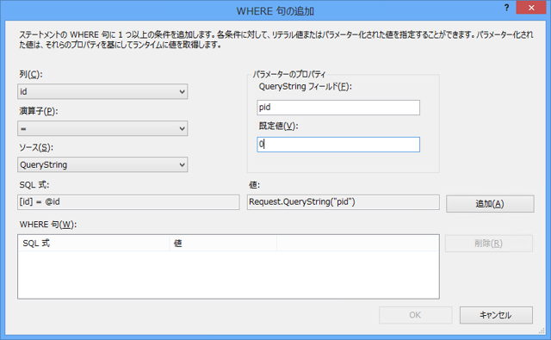This screenshot has width=551, height=340.
Task: Click the SQL 式 column header in WHERE list
Action: tap(94, 244)
